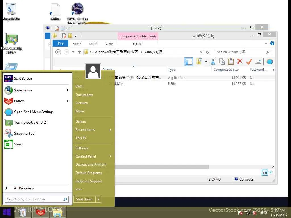Click the Email toolbar icon
Image resolution: width=291 pixels, height=218 pixels.
click(x=258, y=62)
